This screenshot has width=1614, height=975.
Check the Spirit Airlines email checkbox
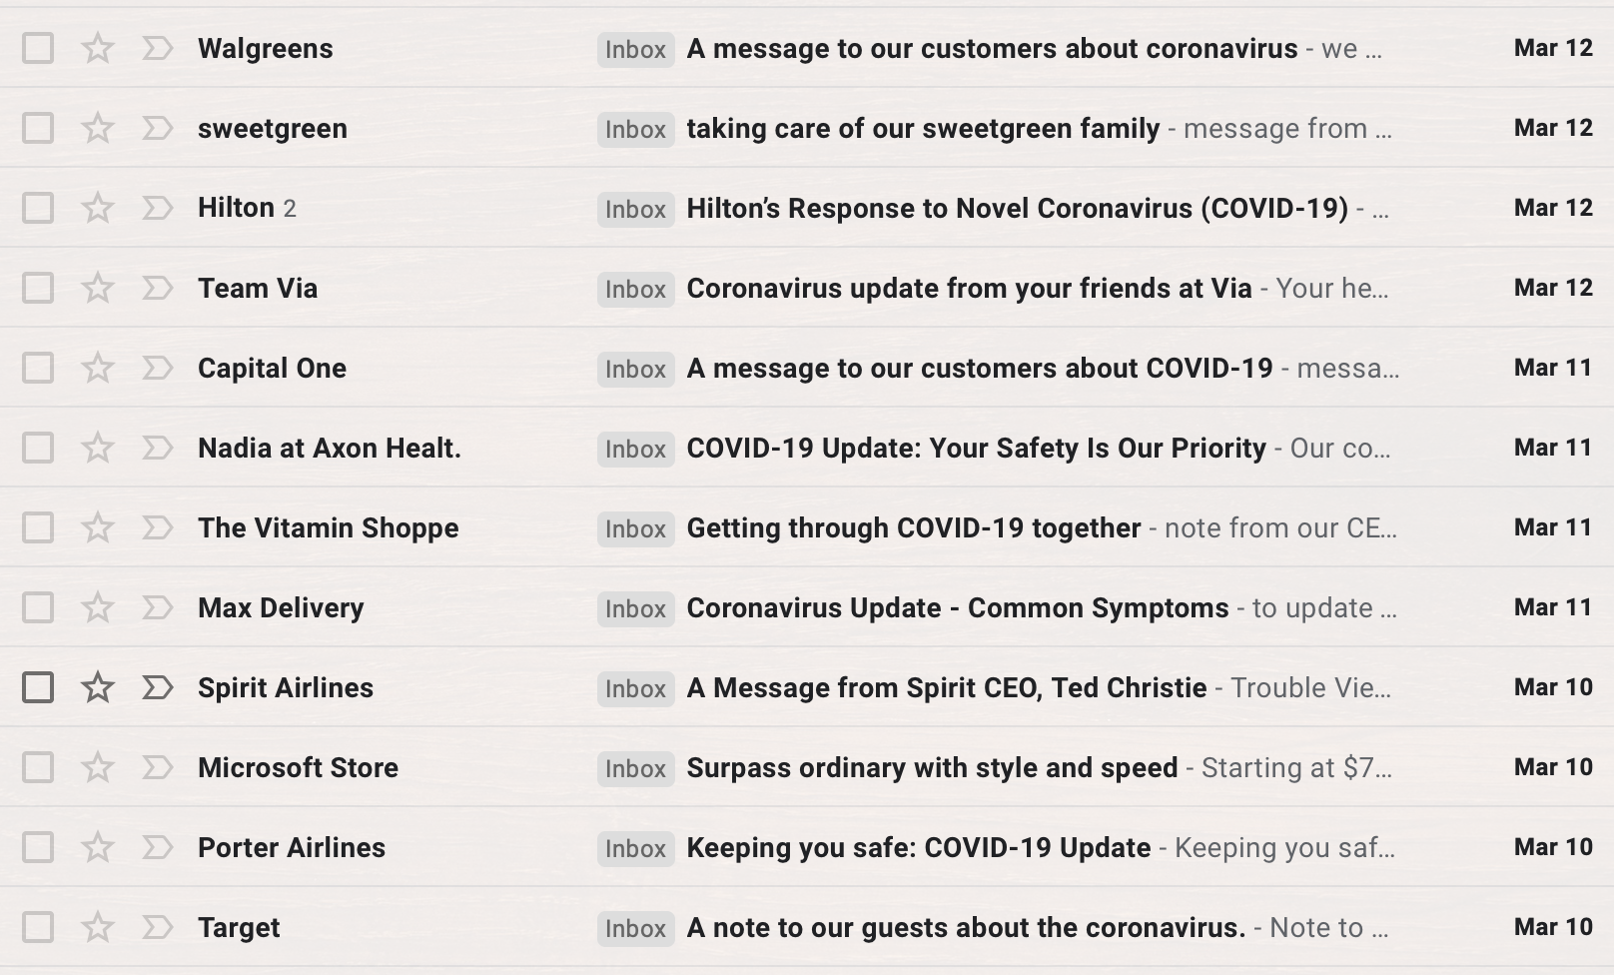point(38,687)
